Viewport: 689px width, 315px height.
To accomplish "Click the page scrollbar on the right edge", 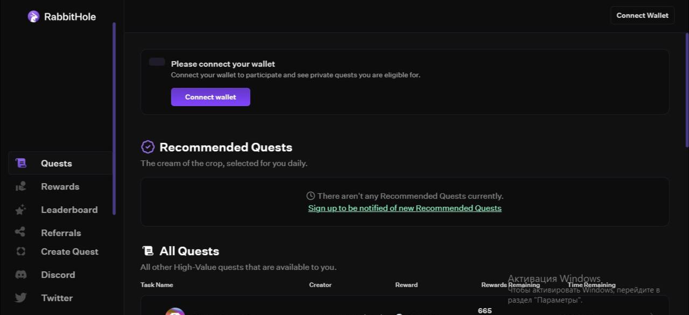I will pyautogui.click(x=687, y=89).
